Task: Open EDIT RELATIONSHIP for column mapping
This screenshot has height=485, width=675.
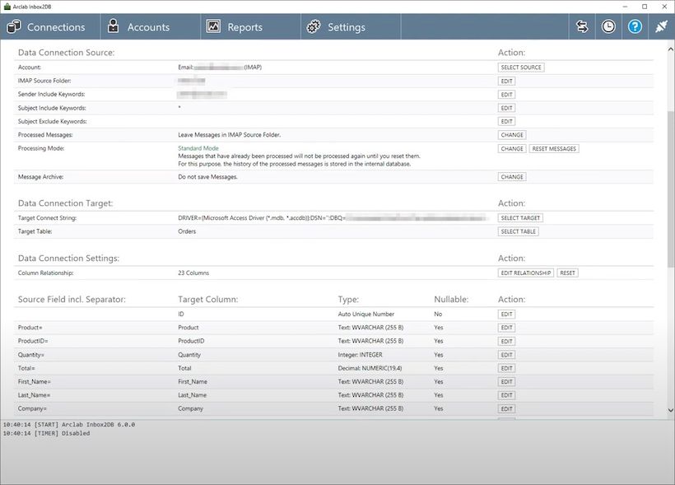Action: (525, 272)
